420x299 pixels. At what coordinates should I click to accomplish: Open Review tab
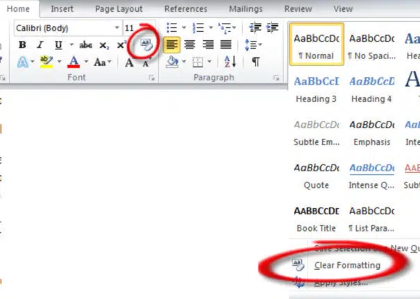[x=298, y=9]
